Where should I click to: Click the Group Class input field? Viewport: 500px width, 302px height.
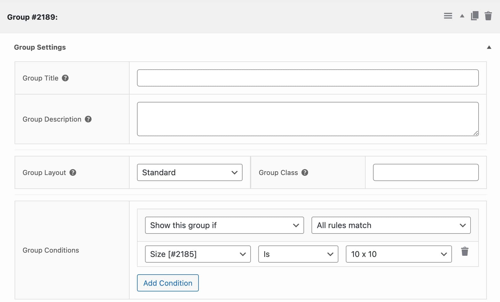pyautogui.click(x=426, y=172)
